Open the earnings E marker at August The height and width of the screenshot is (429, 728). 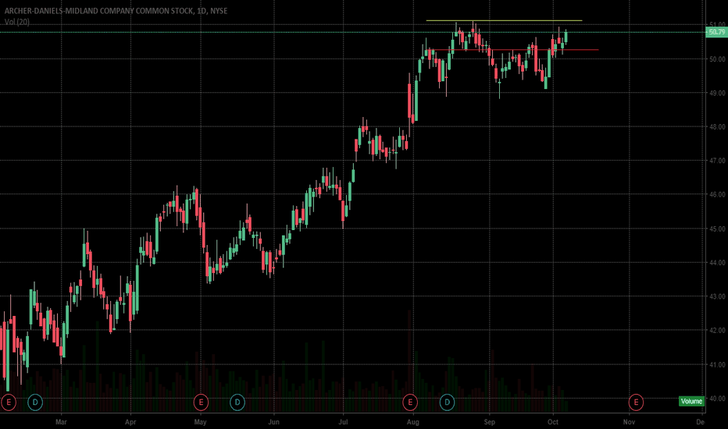(410, 402)
